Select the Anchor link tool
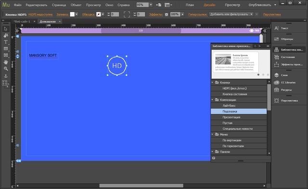 point(6,76)
